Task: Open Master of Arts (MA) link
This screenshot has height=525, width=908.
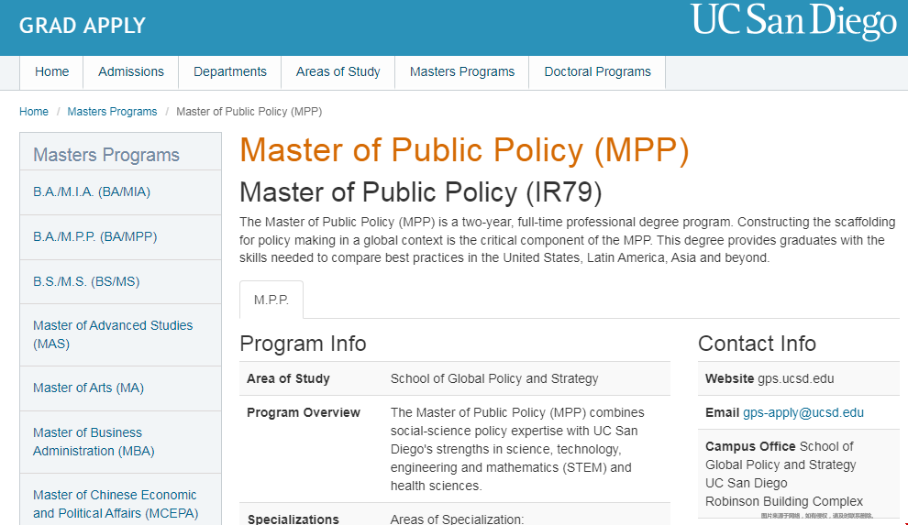Action: pyautogui.click(x=88, y=388)
